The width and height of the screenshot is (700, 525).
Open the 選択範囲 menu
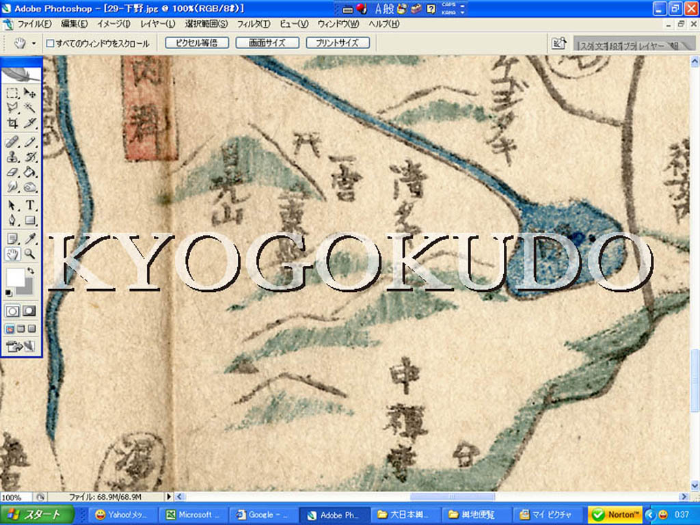(206, 24)
